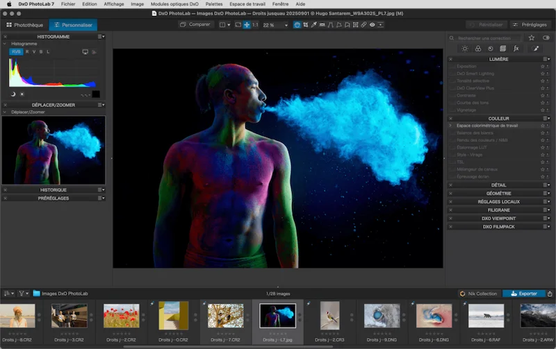The image size is (556, 349).
Task: Click the Exporter button
Action: point(523,293)
